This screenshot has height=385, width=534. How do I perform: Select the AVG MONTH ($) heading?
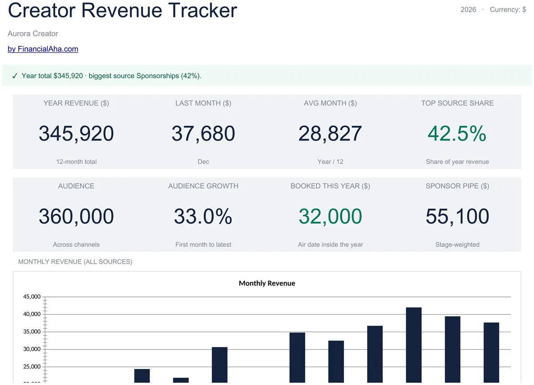point(330,103)
